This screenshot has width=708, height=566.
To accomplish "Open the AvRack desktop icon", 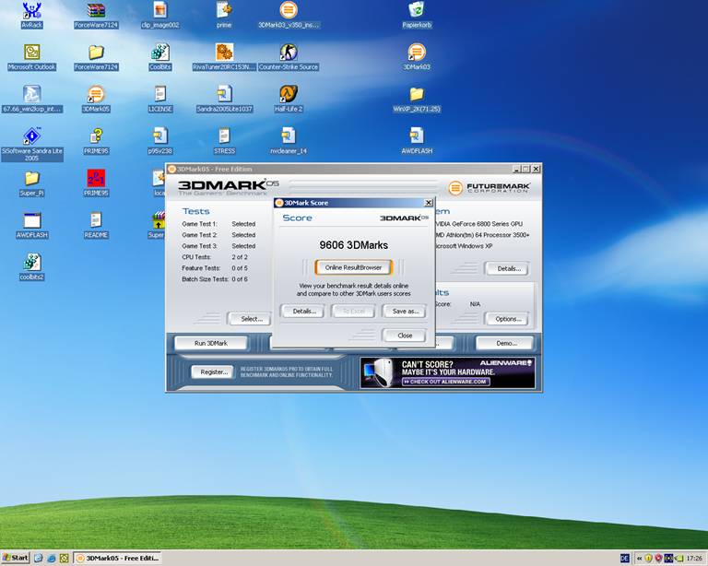I will (x=31, y=15).
